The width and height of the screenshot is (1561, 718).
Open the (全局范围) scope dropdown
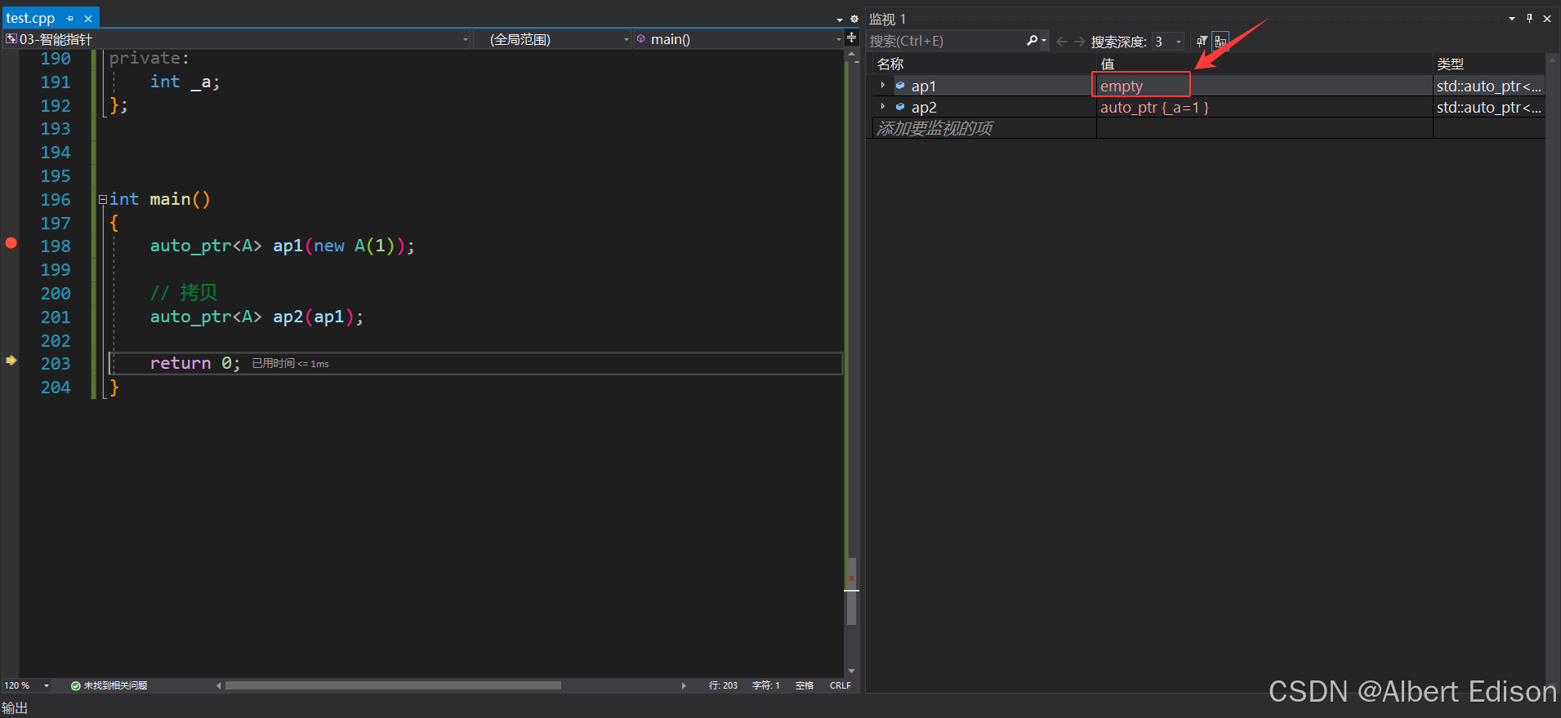(552, 39)
